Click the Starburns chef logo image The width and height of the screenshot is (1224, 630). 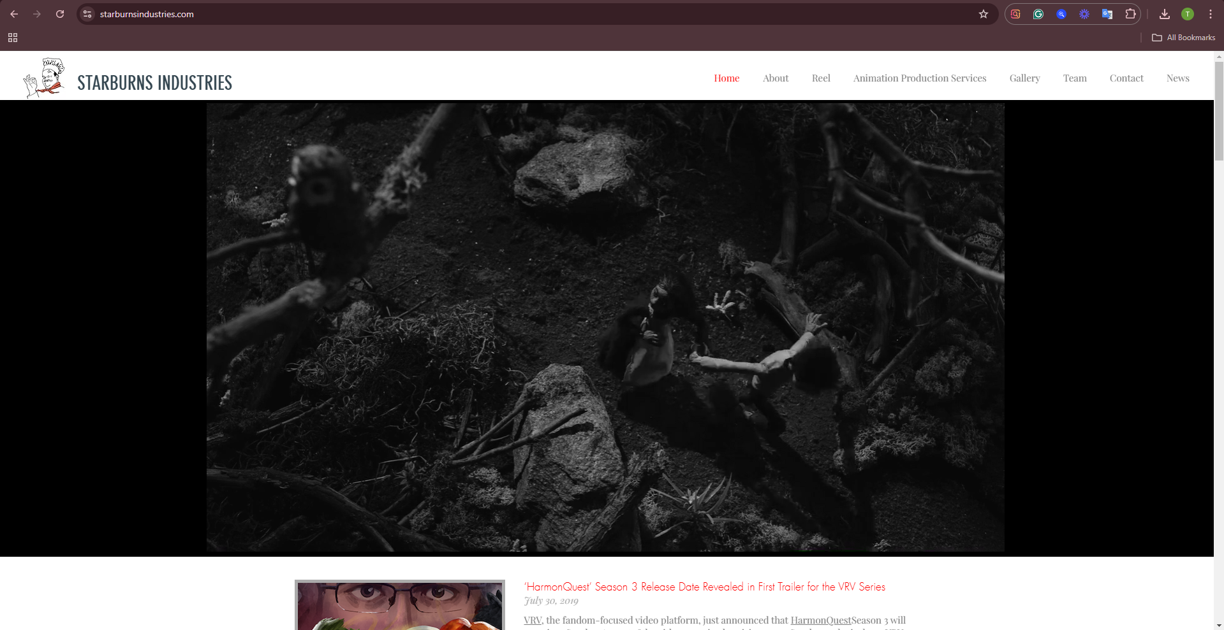pos(44,78)
